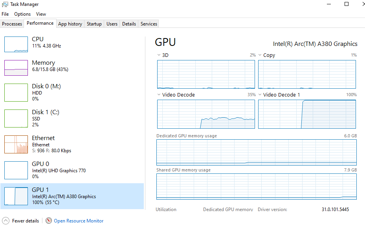Click the Task Manager app icon in title bar

[5, 4]
